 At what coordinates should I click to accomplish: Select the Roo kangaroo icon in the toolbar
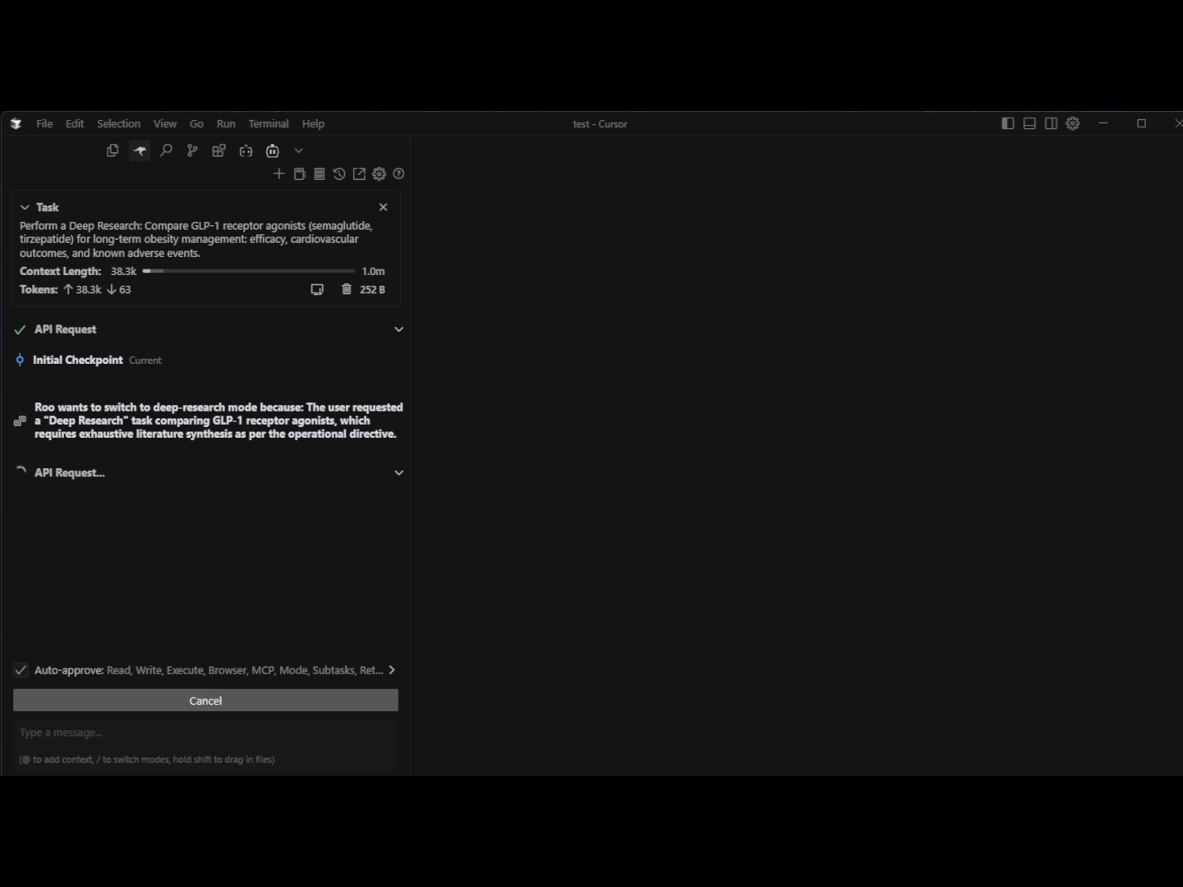tap(139, 150)
